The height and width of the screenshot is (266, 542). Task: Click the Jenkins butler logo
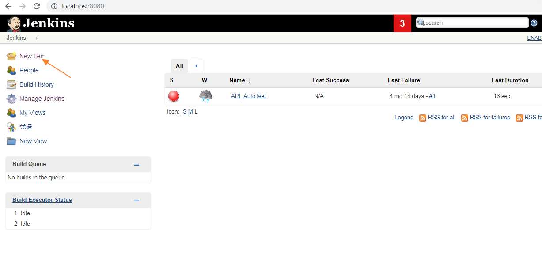pyautogui.click(x=14, y=24)
